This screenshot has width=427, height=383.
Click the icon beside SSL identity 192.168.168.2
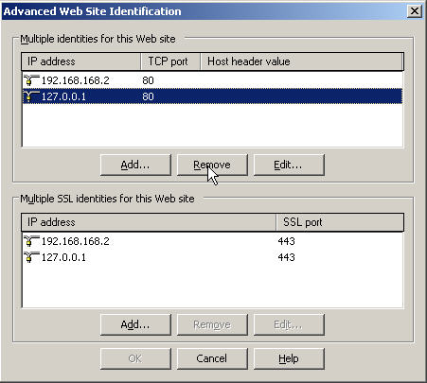click(31, 241)
